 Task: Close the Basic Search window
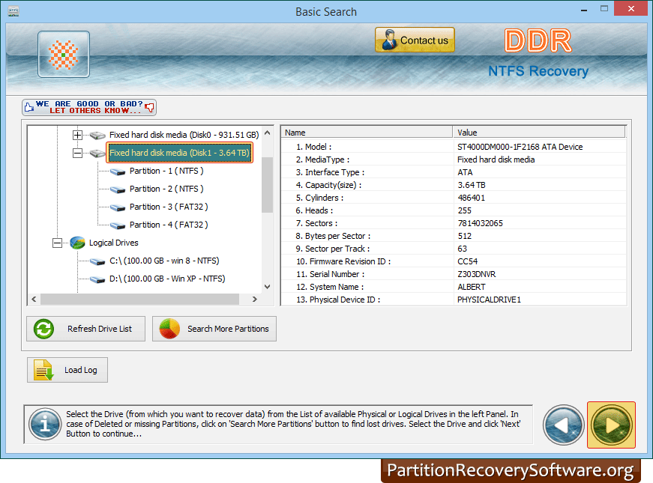point(631,9)
